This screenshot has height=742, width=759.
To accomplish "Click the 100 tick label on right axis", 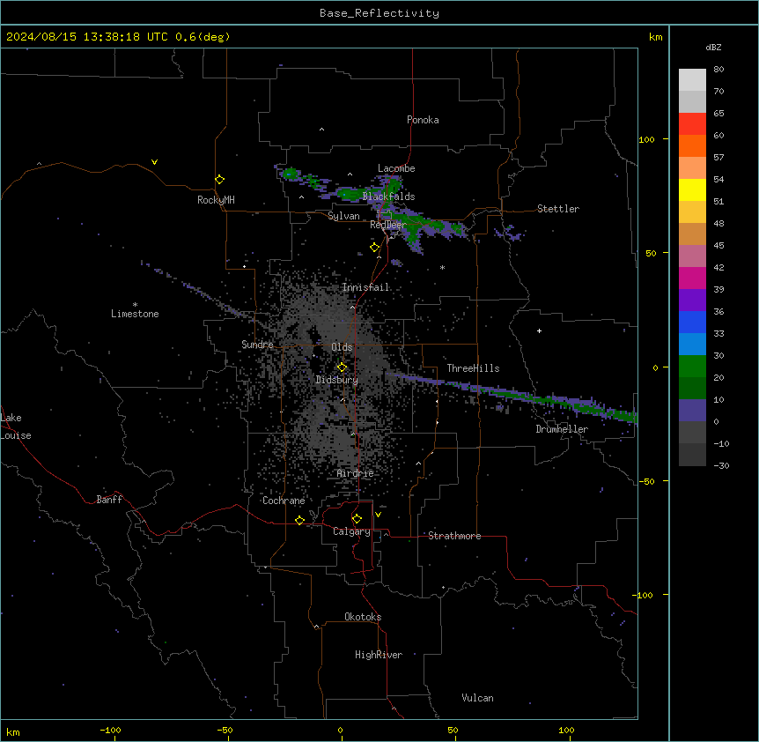I will pyautogui.click(x=646, y=139).
